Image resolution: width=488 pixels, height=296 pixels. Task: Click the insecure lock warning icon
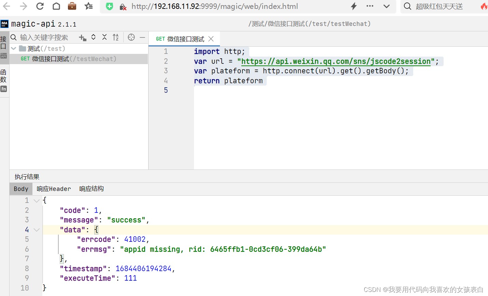coord(123,6)
